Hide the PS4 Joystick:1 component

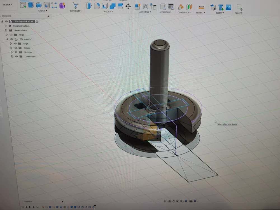pyautogui.click(x=11, y=39)
